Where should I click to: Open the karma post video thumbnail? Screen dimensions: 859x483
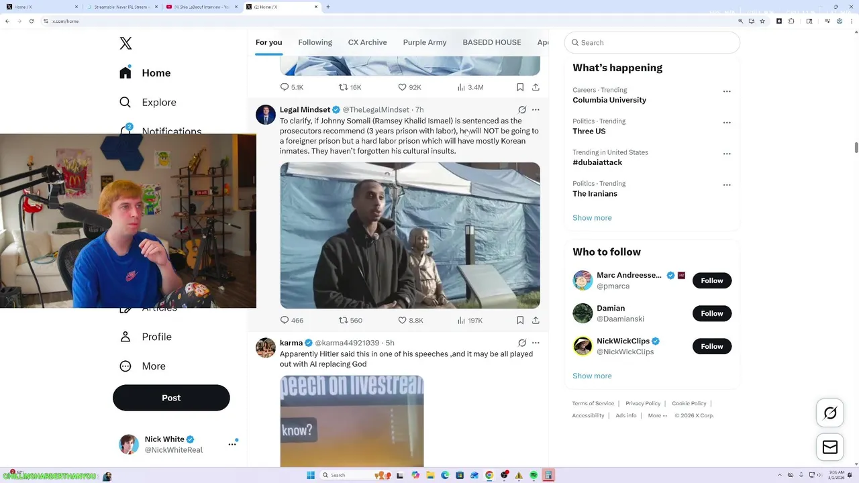[x=352, y=421]
